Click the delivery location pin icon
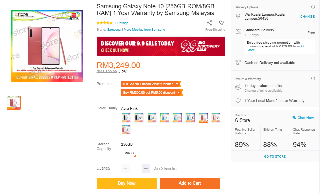Viewport: 320px width, 193px height. [x=238, y=16]
